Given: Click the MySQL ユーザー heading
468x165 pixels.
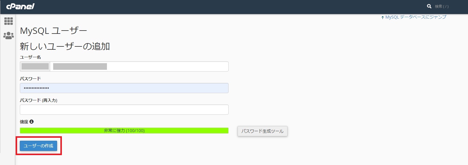Looking at the screenshot, I should point(53,31).
